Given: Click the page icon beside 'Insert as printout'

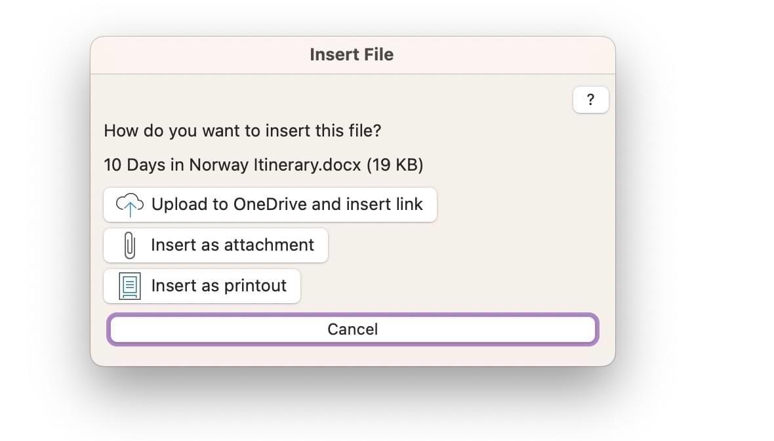Looking at the screenshot, I should coord(128,285).
